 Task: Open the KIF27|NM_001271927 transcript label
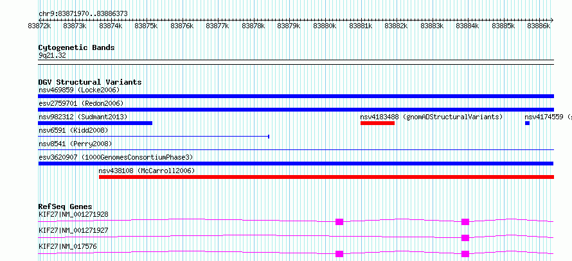coord(73,230)
